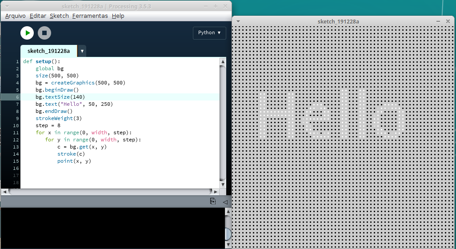Open the Editar menu
The height and width of the screenshot is (249, 456).
coord(38,16)
